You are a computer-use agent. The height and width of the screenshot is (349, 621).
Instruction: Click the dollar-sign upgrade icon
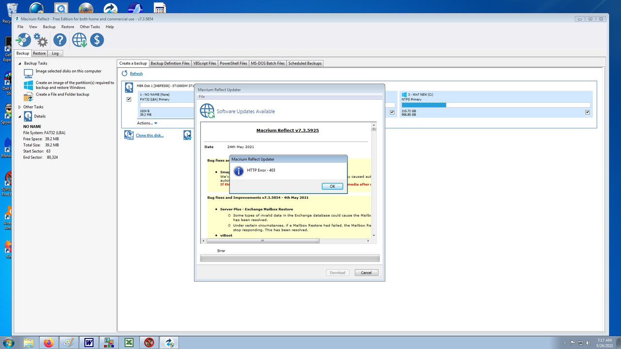point(97,40)
